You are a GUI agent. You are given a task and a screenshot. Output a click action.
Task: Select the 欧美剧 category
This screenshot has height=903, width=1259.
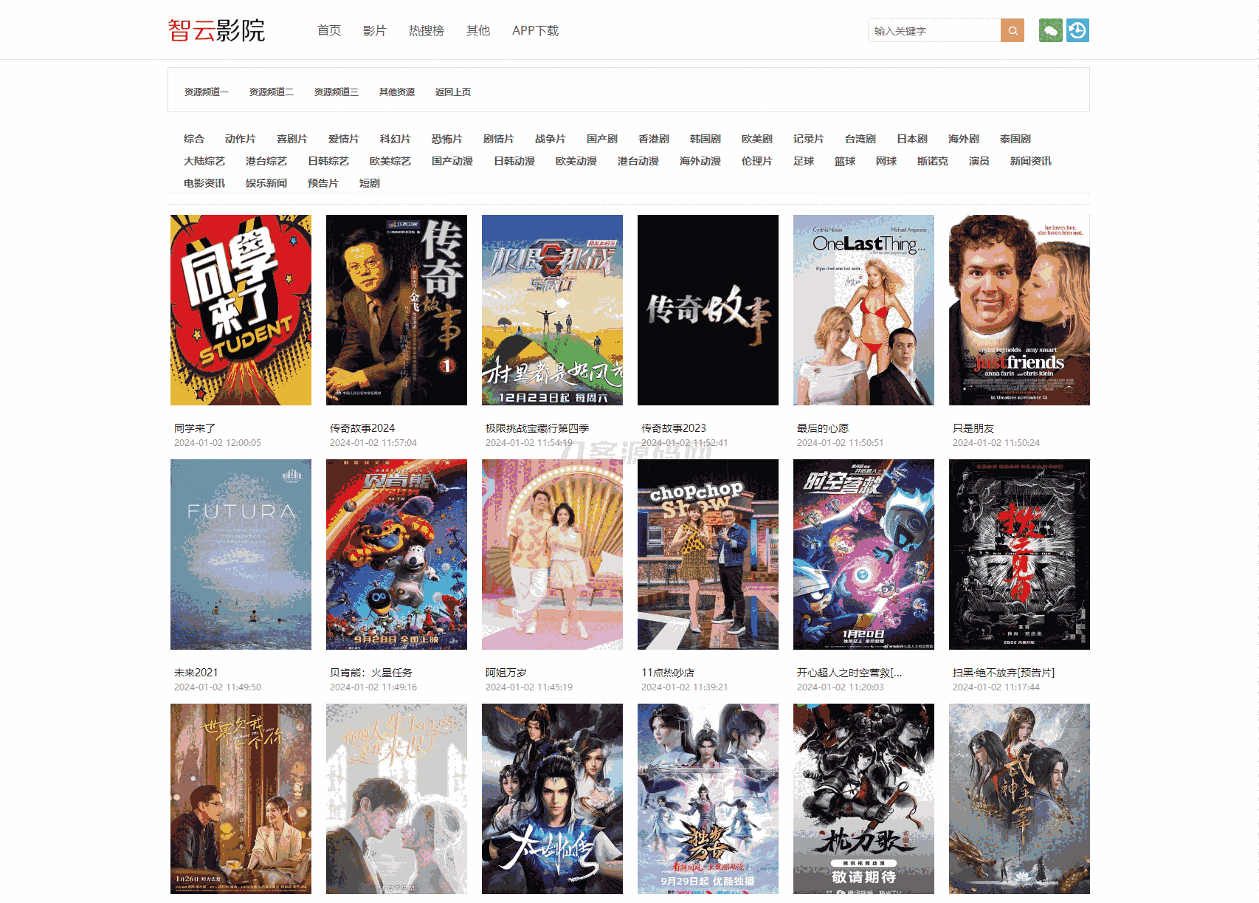[x=757, y=139]
